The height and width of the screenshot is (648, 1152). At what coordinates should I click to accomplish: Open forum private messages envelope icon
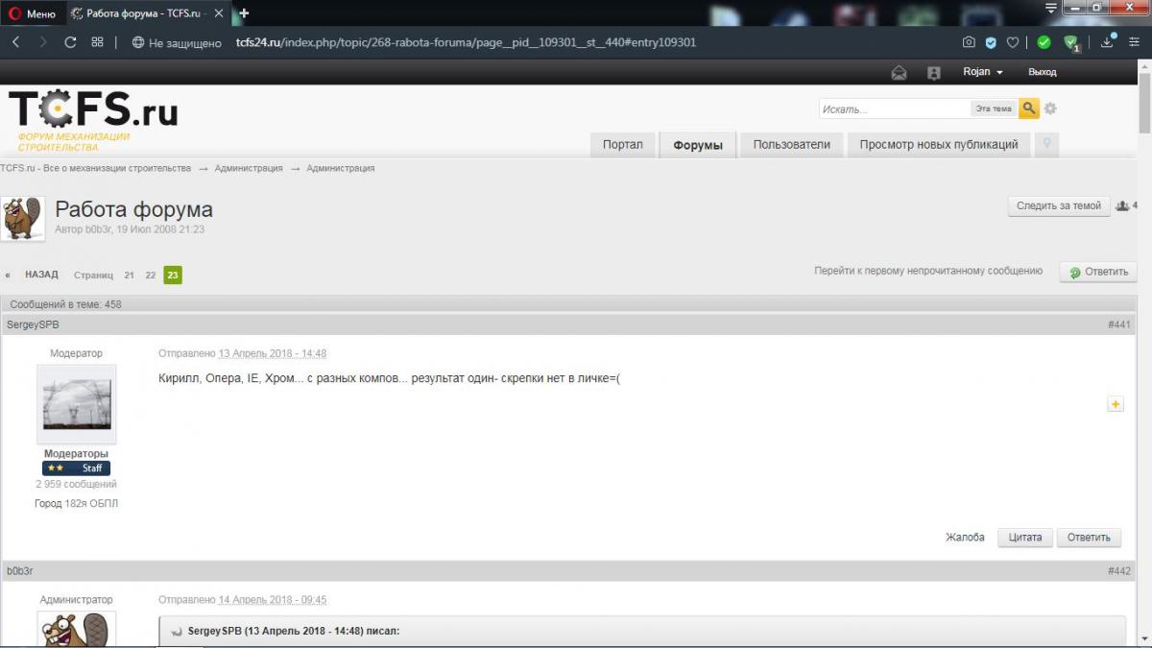899,72
